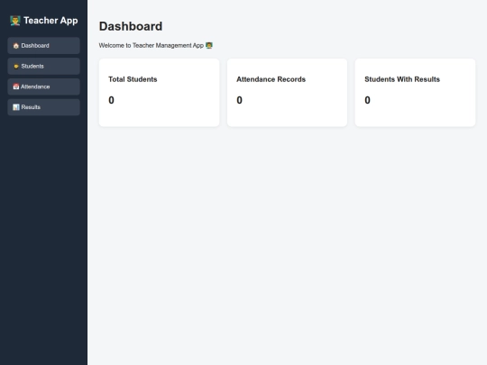Viewport: 487px width, 365px height.
Task: Click the teacher emoji after welcome message
Action: (x=209, y=46)
